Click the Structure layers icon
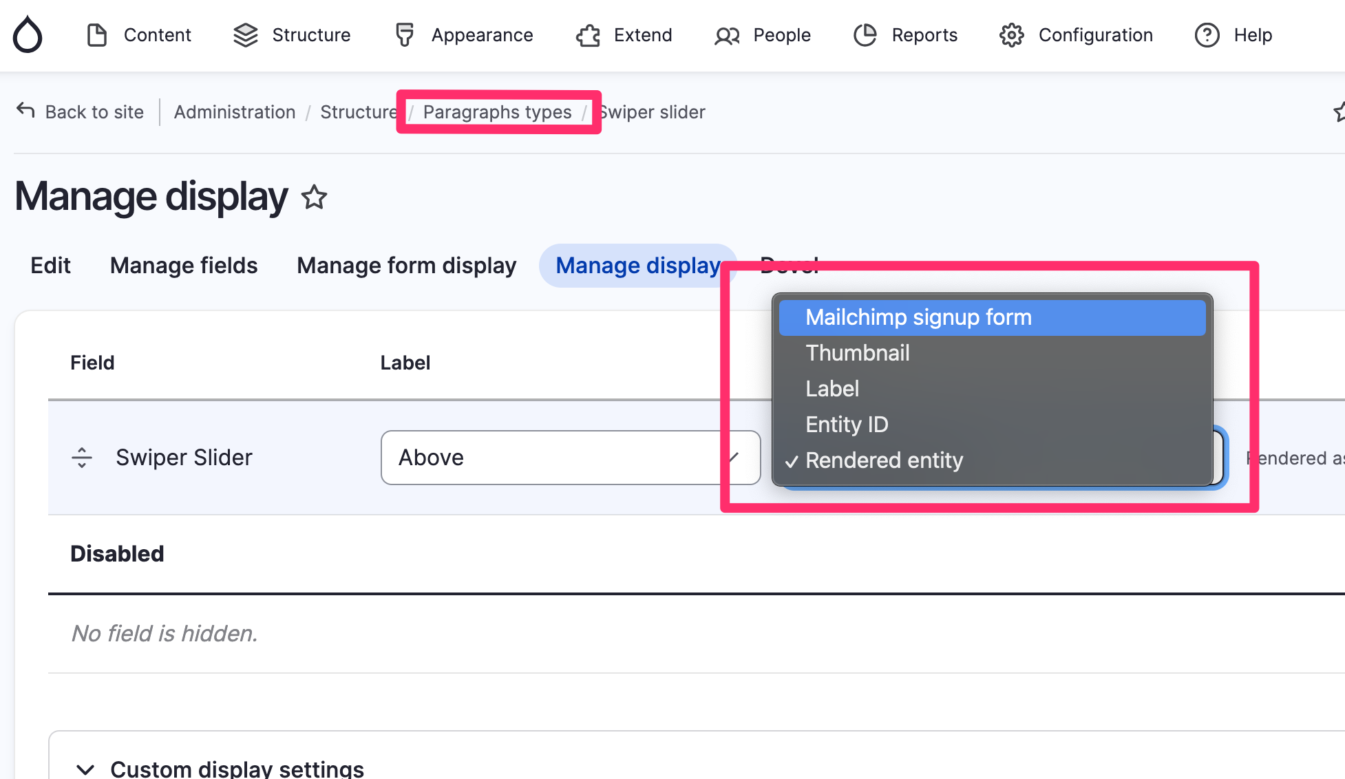This screenshot has height=779, width=1345. (245, 34)
